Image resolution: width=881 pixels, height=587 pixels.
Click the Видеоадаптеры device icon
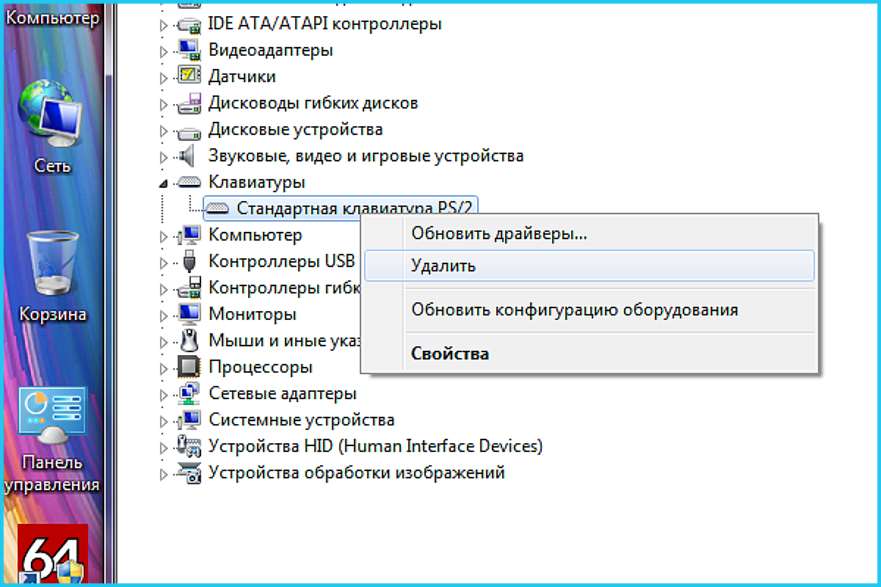tap(189, 50)
